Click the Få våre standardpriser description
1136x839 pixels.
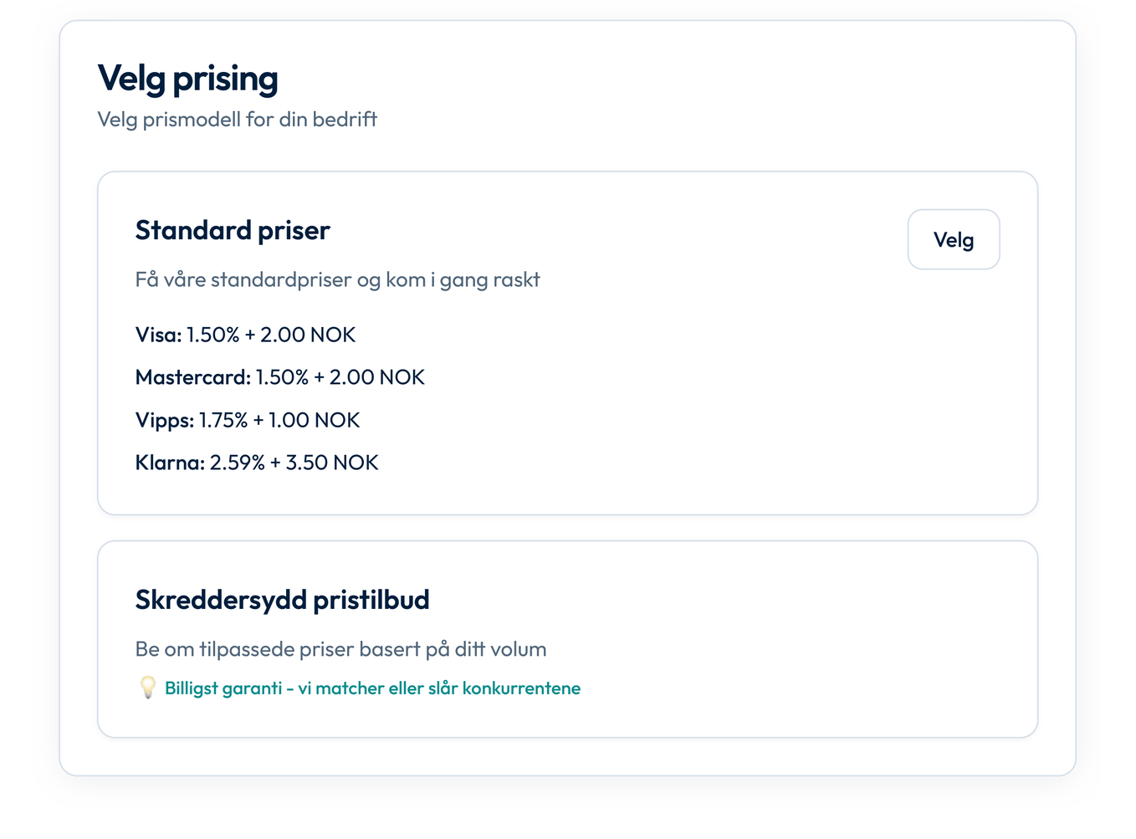click(337, 279)
